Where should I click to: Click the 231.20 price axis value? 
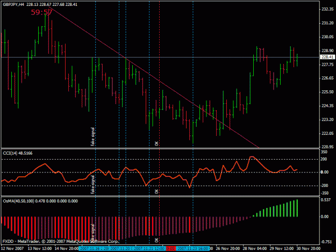point(327,23)
